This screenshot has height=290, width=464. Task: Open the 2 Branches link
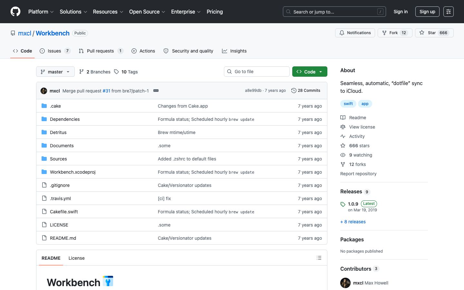point(95,72)
